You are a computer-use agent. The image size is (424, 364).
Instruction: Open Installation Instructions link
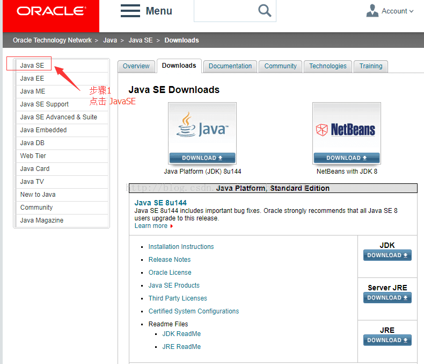pyautogui.click(x=181, y=247)
